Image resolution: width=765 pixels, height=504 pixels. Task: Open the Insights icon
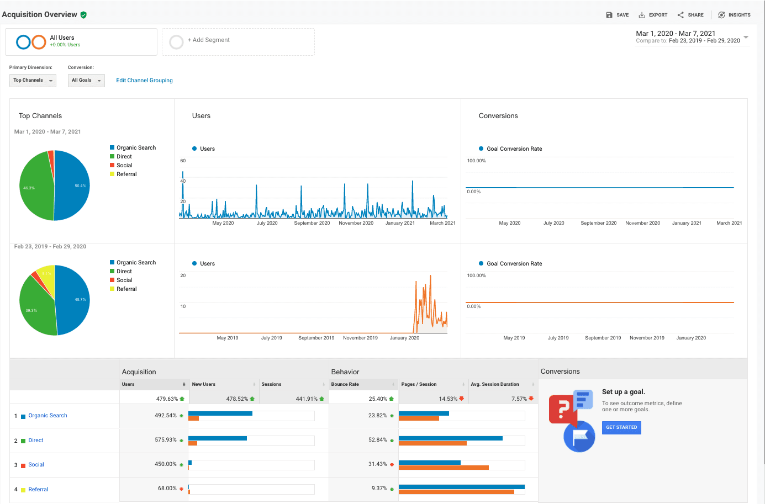point(721,15)
